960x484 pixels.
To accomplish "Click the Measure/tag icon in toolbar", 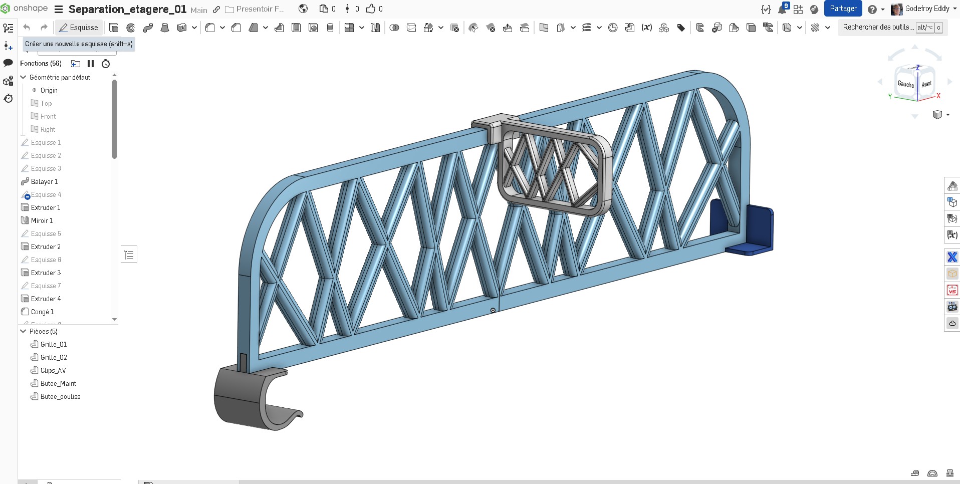I will (681, 28).
